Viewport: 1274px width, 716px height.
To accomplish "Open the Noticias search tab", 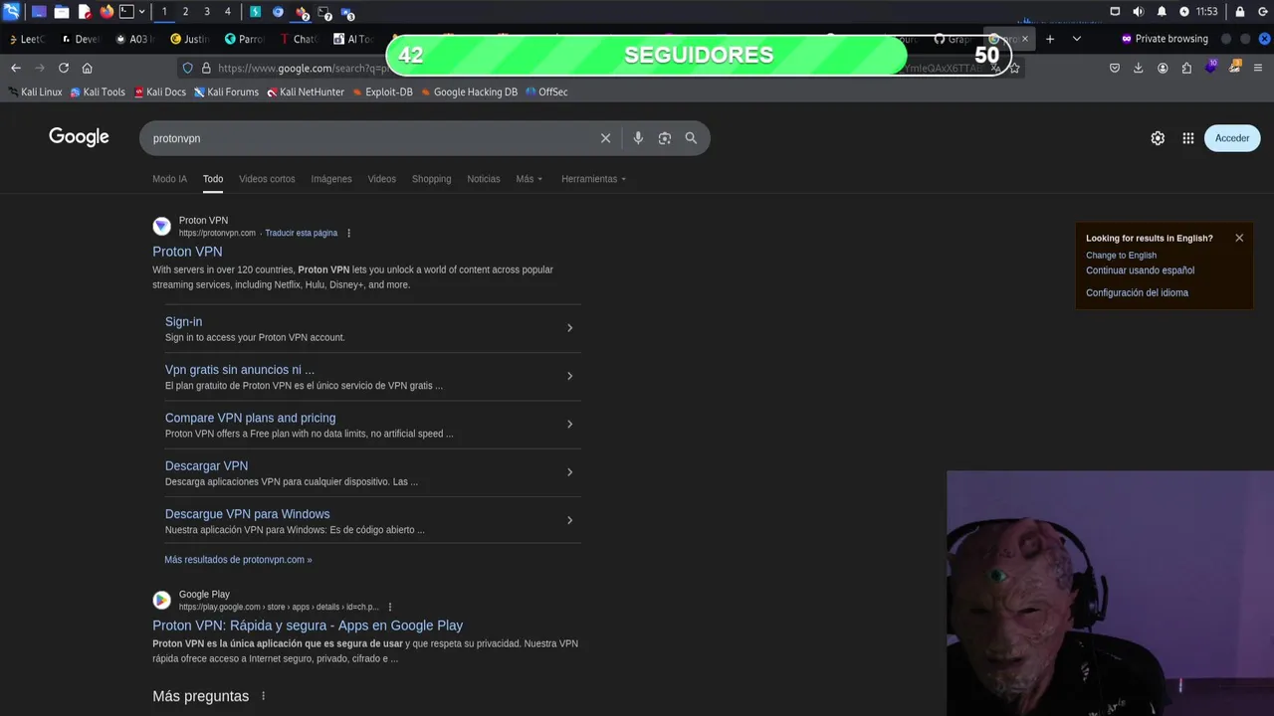I will click(x=484, y=179).
